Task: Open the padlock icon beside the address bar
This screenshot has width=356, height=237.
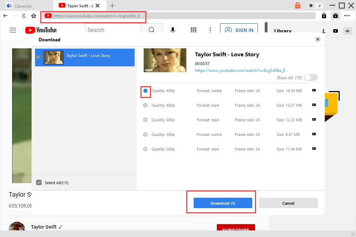Action: 324,16
